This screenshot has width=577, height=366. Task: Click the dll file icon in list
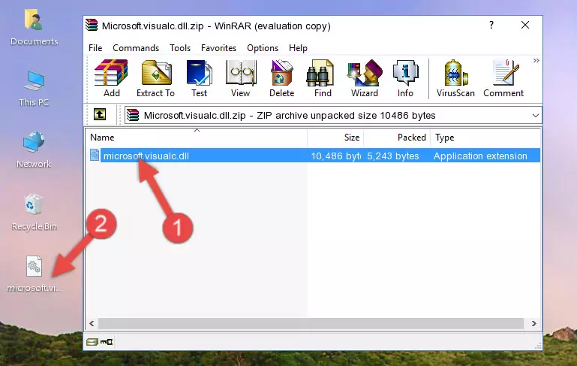95,155
